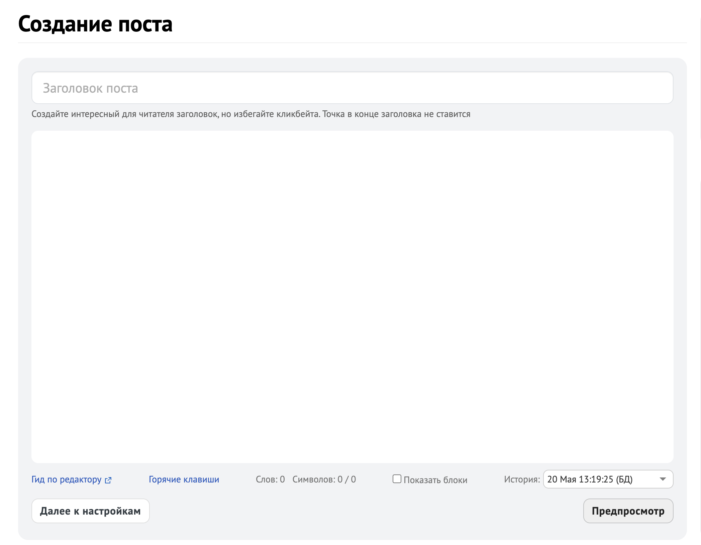
Task: Click the Слов: 0 word counter
Action: (270, 479)
